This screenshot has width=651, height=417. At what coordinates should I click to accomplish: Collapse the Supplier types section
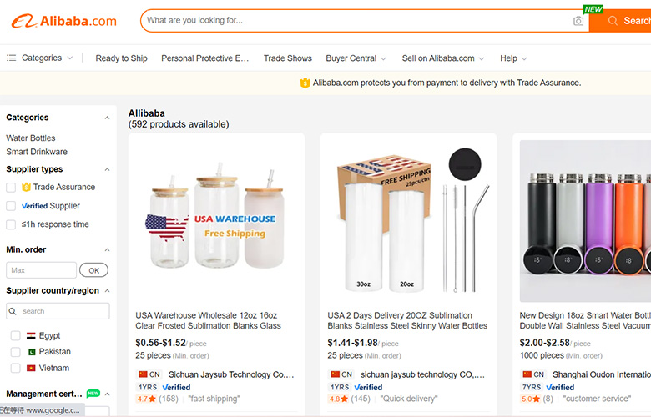[x=107, y=169]
